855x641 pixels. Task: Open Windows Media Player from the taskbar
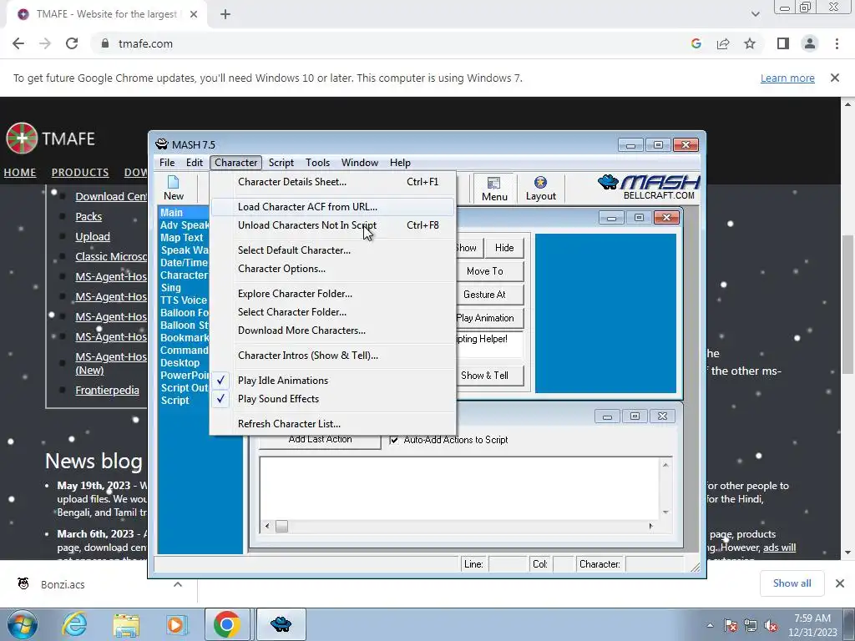coord(176,624)
